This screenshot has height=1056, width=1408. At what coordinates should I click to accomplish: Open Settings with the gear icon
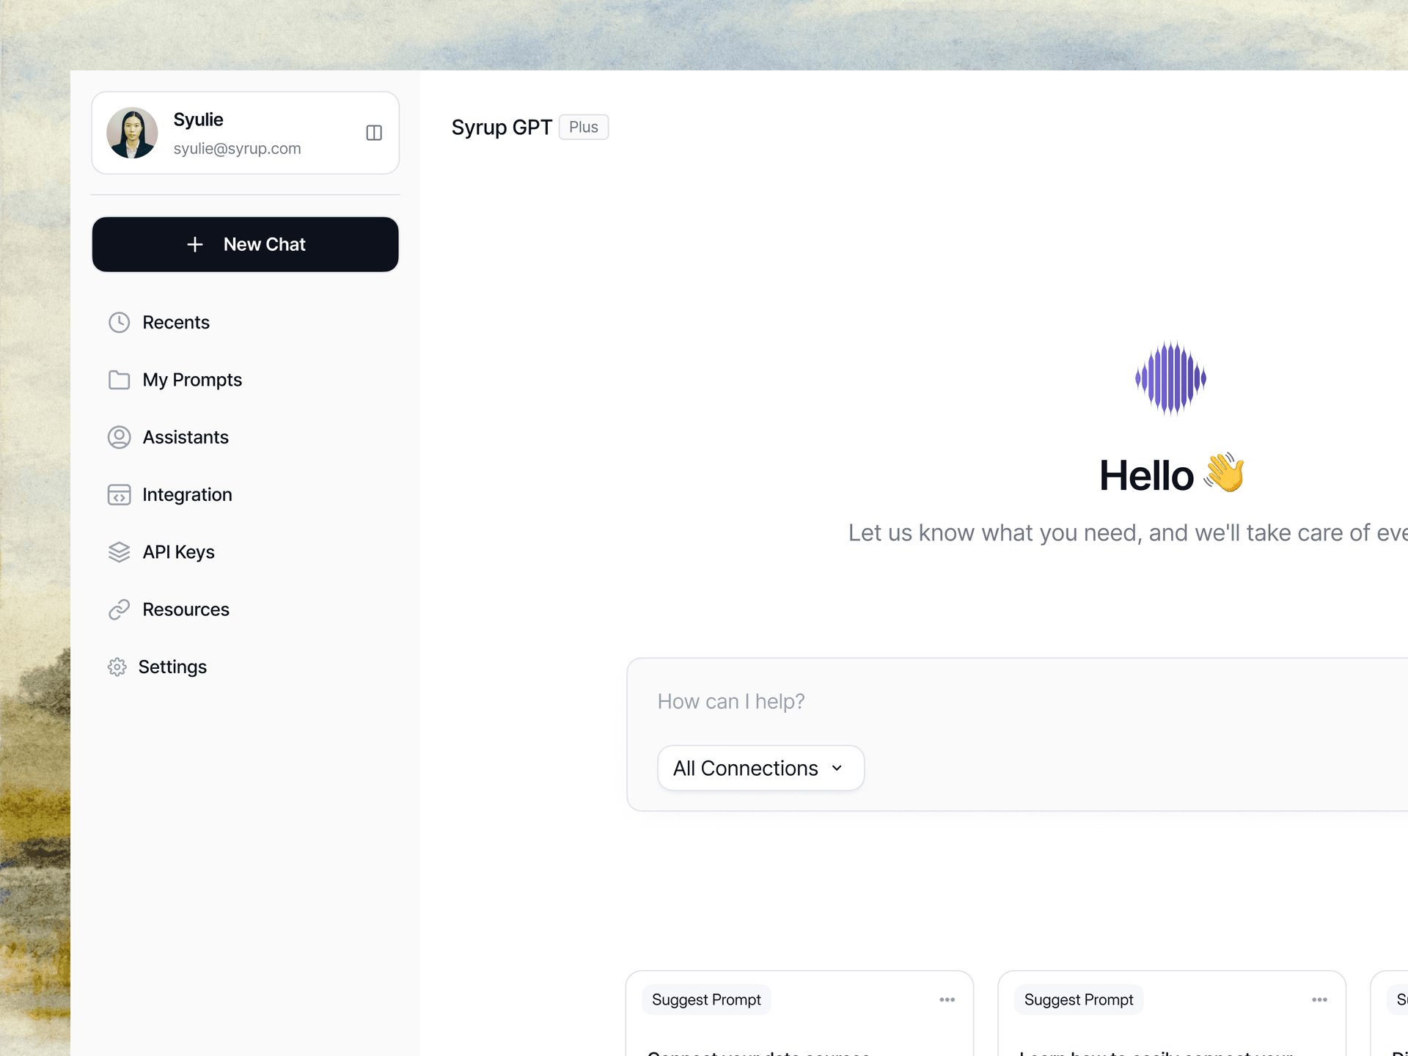click(117, 667)
